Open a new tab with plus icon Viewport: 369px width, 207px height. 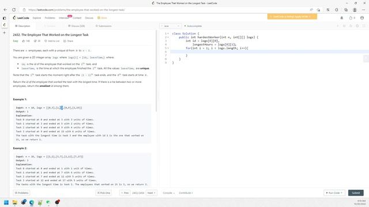coord(4,33)
